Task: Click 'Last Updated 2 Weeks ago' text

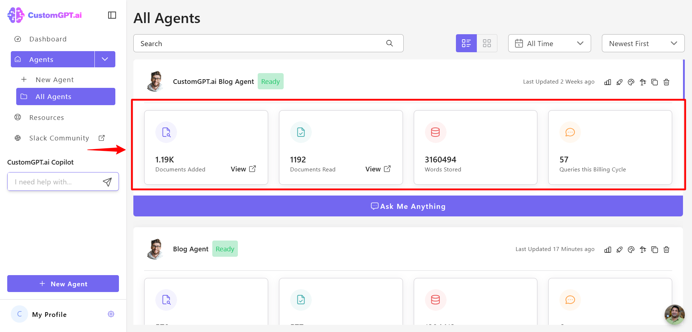Action: pyautogui.click(x=559, y=81)
